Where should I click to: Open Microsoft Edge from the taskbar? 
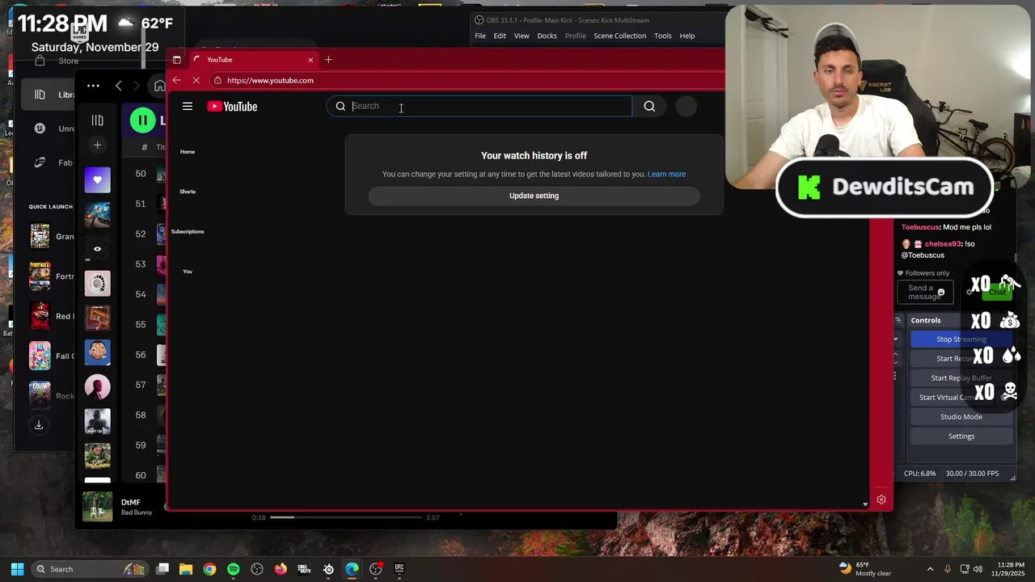352,569
